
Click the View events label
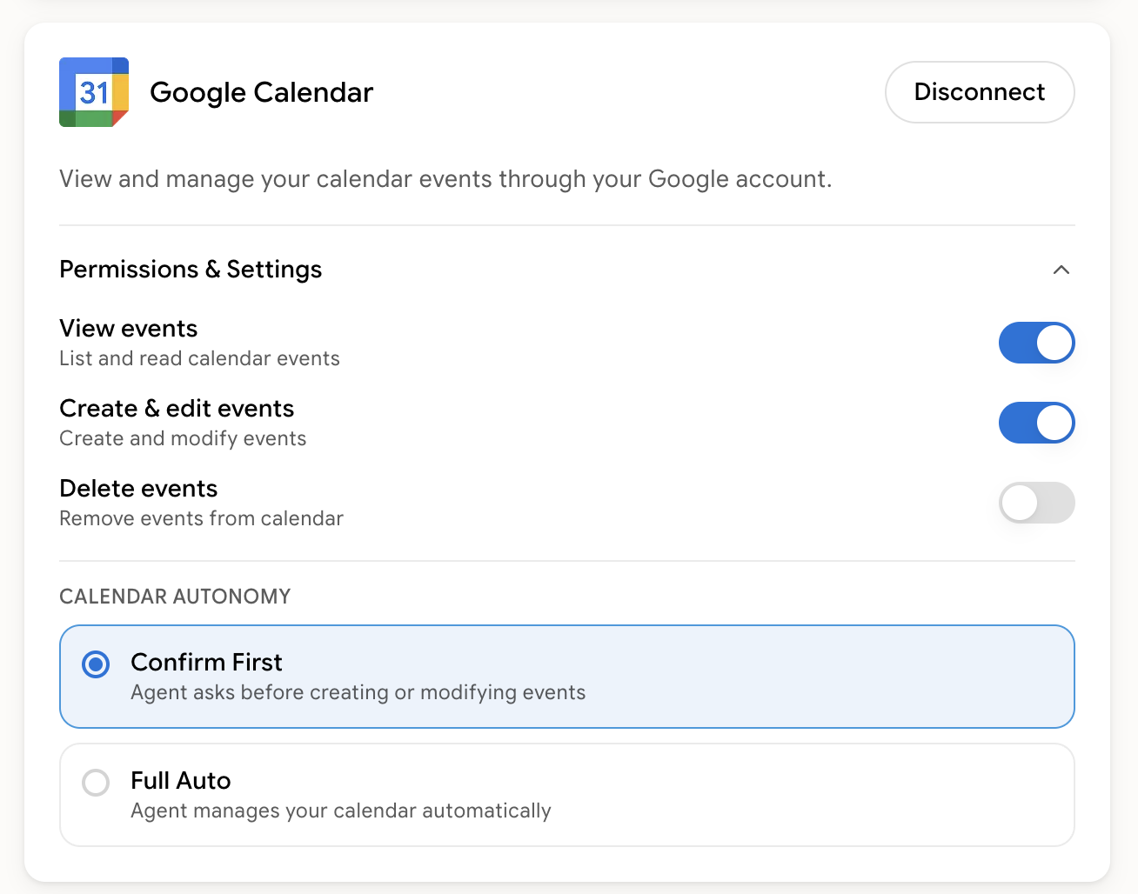129,329
